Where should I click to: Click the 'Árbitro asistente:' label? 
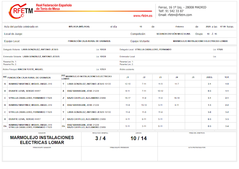click(x=127, y=69)
